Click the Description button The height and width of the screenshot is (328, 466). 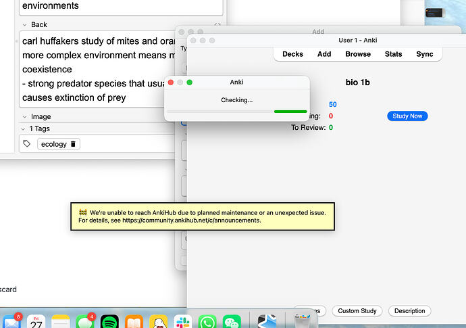click(409, 310)
